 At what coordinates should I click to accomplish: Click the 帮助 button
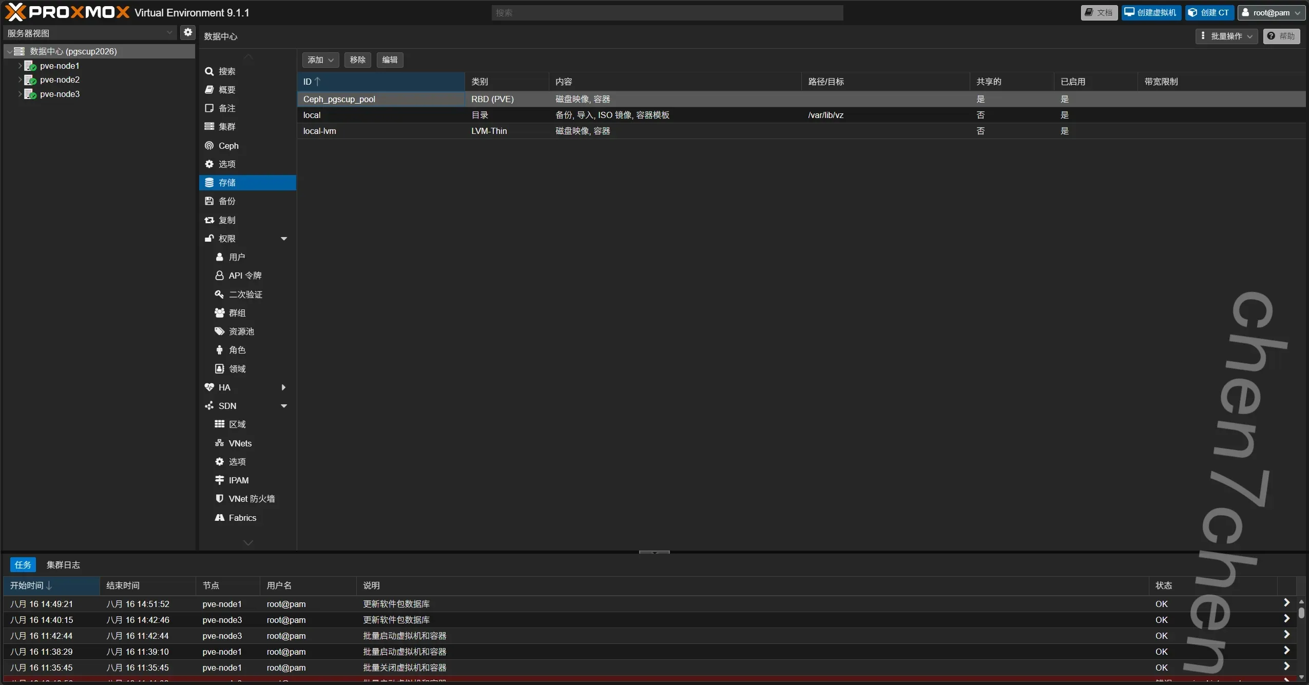coord(1281,36)
